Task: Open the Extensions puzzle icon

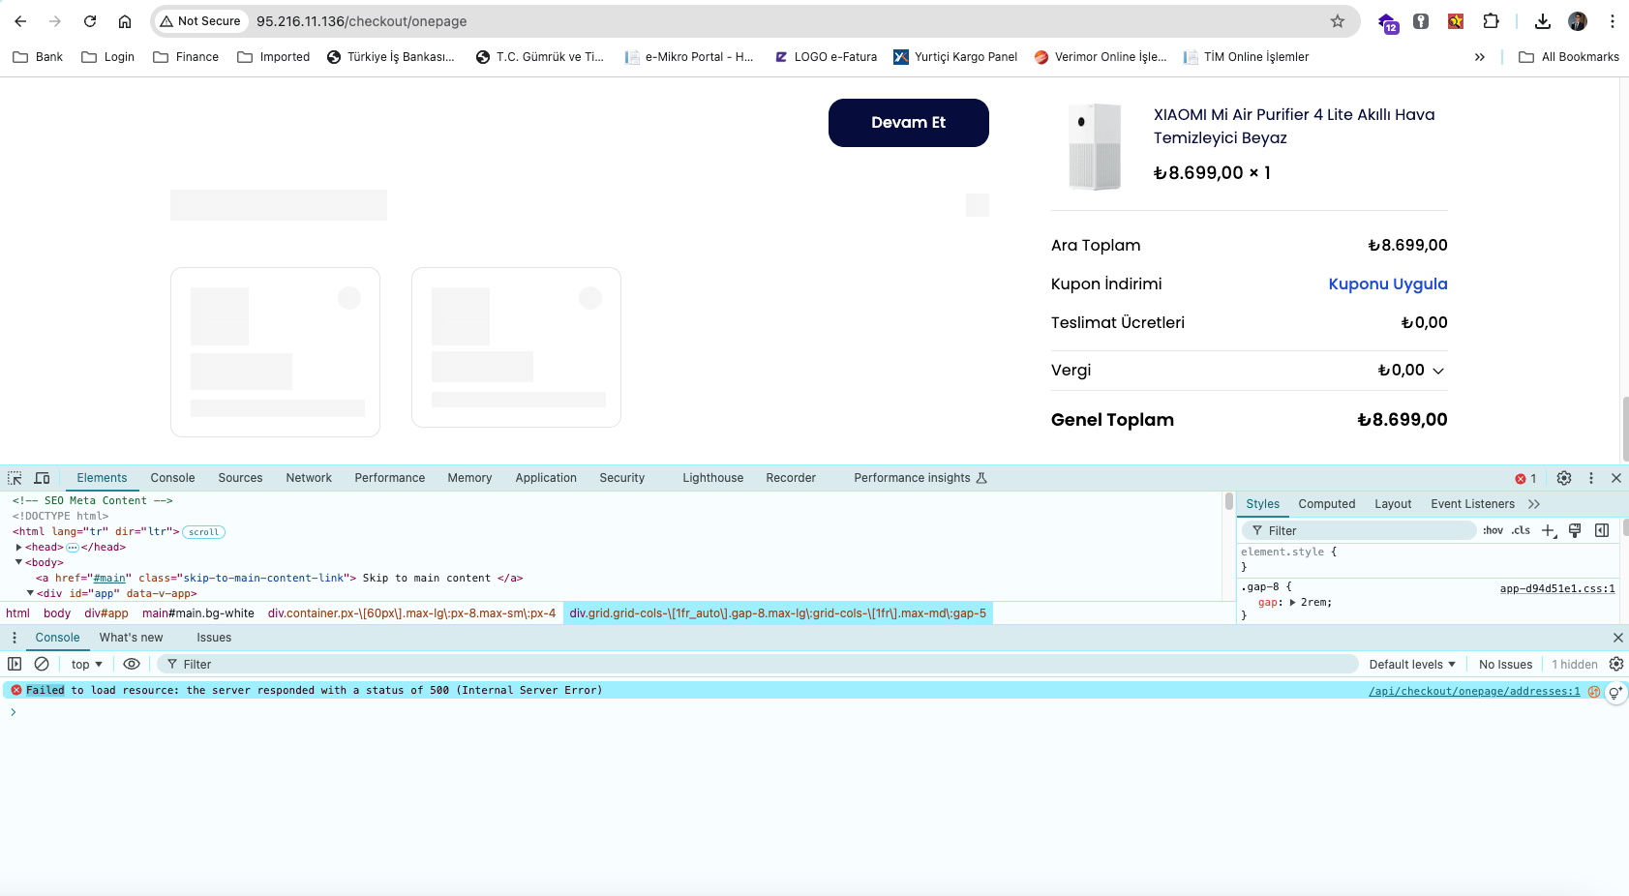Action: point(1491,21)
